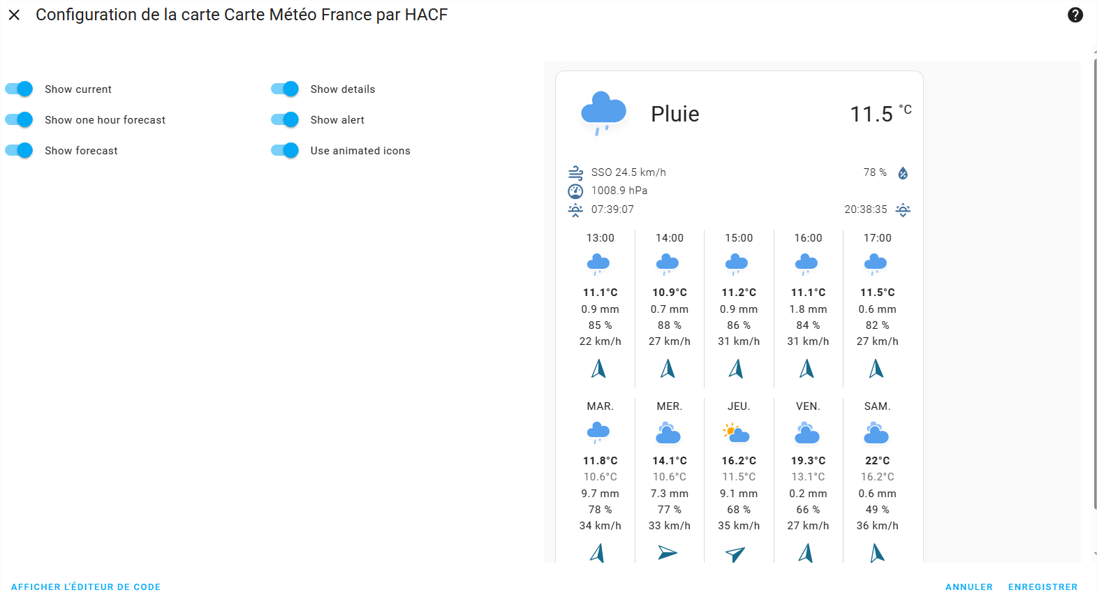This screenshot has height=597, width=1097.
Task: Toggle the Show current switch
Action: [19, 89]
